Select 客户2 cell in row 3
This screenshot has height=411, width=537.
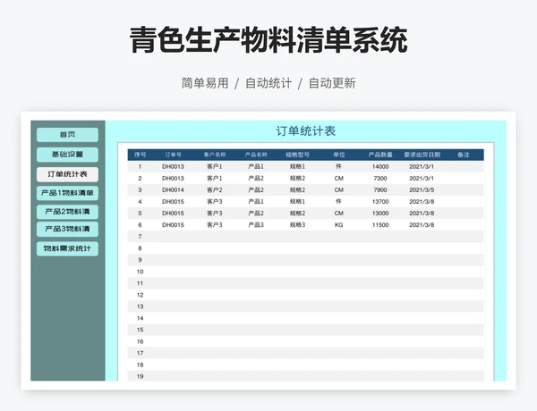click(215, 190)
